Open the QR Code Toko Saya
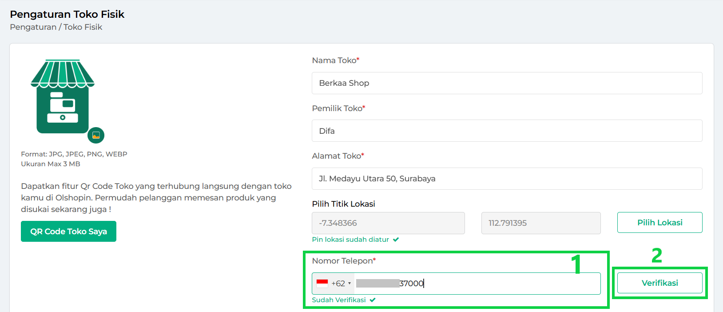This screenshot has height=312, width=723. coord(68,232)
